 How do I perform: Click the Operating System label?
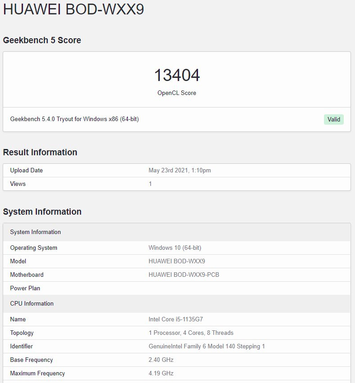pos(34,248)
